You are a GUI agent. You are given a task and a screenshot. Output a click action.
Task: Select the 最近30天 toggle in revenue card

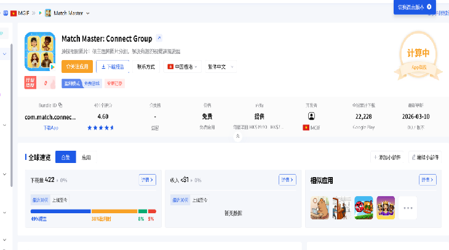click(179, 200)
